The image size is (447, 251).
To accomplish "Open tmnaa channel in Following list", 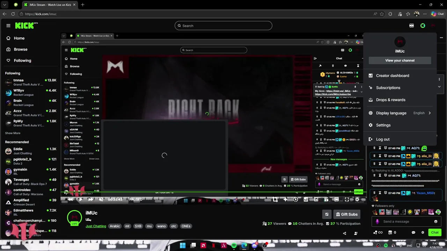I will [31, 82].
